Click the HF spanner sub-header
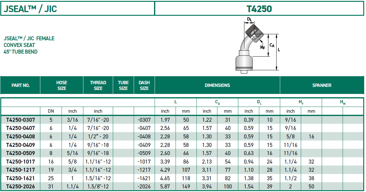 pyautogui.click(x=301, y=102)
